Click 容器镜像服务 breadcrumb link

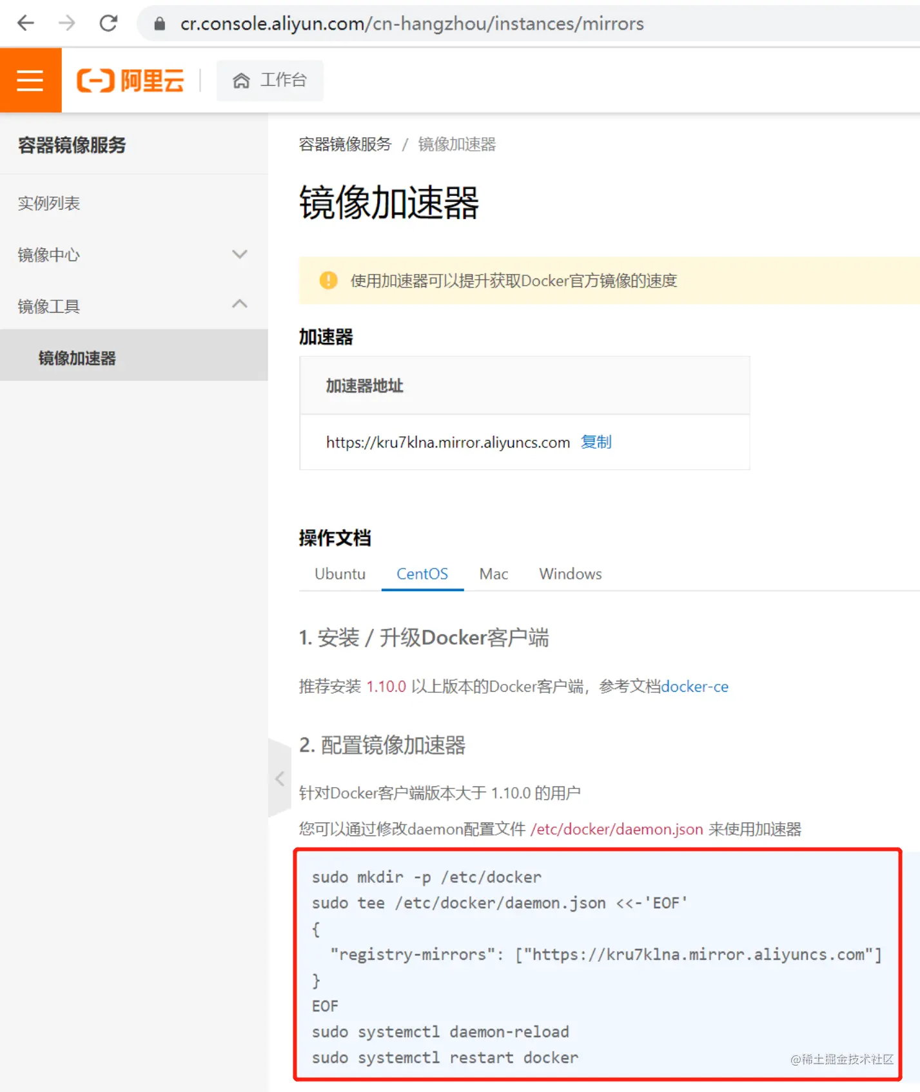click(345, 144)
